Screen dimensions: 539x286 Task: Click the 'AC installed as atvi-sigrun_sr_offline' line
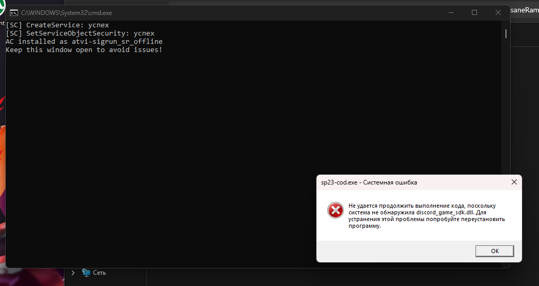point(84,42)
